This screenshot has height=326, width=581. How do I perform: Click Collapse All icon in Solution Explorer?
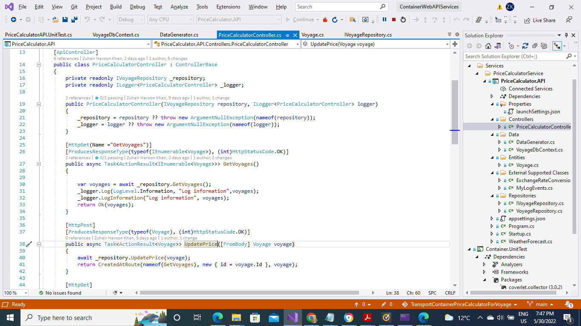pos(535,46)
